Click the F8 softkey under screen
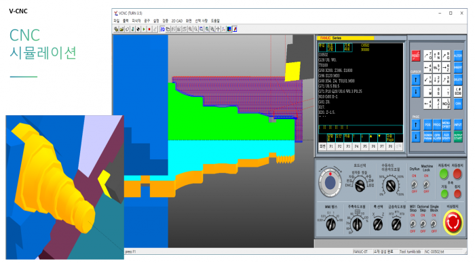The height and width of the screenshot is (263, 475). click(390, 146)
